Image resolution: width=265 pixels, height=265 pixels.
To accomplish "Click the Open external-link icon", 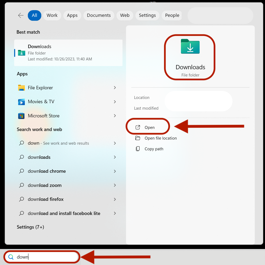I will (x=138, y=127).
